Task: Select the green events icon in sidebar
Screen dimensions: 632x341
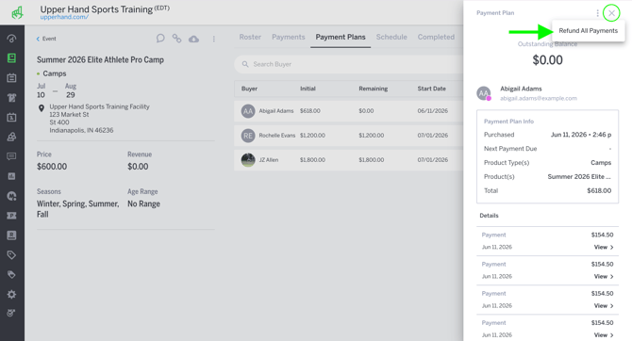Action: 11,58
